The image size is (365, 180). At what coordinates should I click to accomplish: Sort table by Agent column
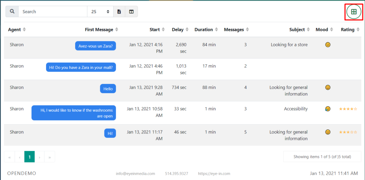pos(17,30)
